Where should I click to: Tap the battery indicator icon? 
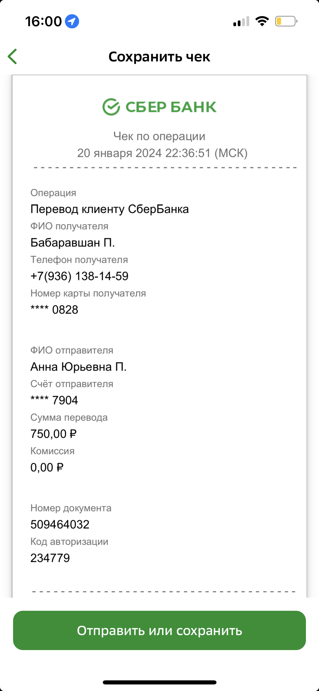[x=286, y=21]
